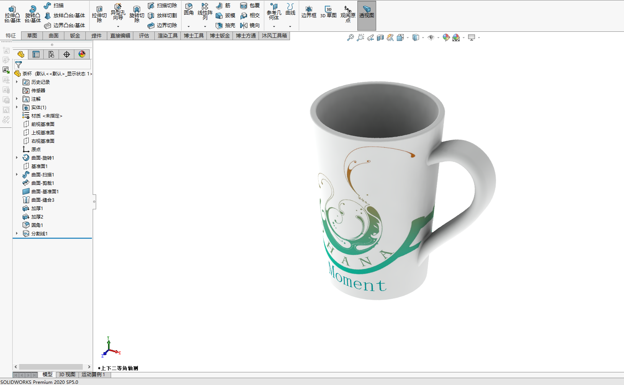Click the Bounding Box tool (边界框)
Image resolution: width=624 pixels, height=385 pixels.
point(309,12)
